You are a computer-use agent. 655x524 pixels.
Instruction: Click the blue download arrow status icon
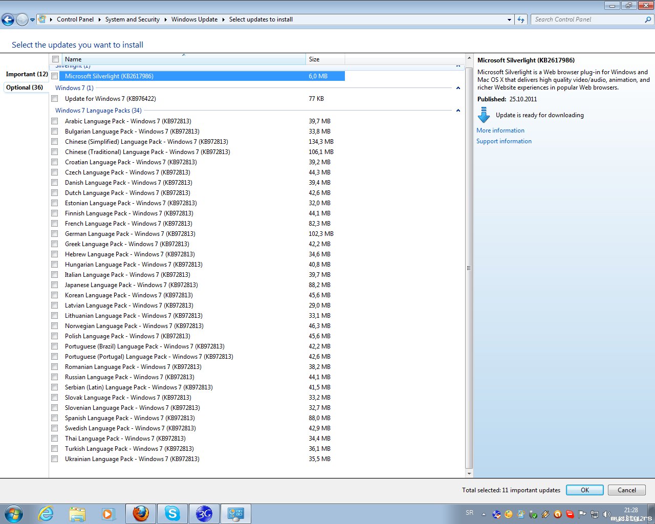click(484, 115)
